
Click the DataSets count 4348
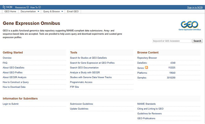tap(173, 63)
